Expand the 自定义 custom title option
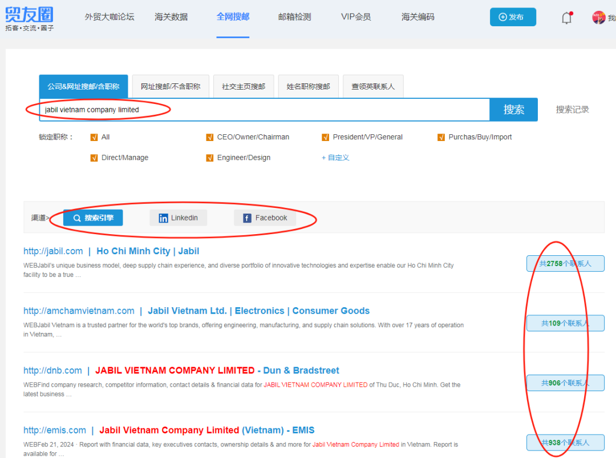616x458 pixels. (x=335, y=158)
